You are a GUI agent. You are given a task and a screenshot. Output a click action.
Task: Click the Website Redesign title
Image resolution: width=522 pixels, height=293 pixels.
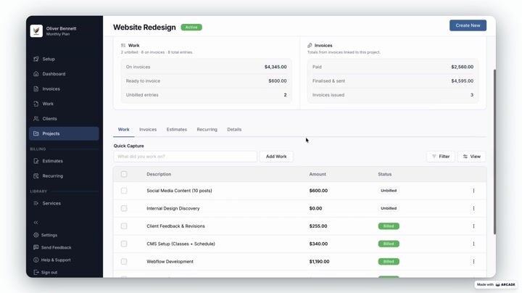coord(144,28)
